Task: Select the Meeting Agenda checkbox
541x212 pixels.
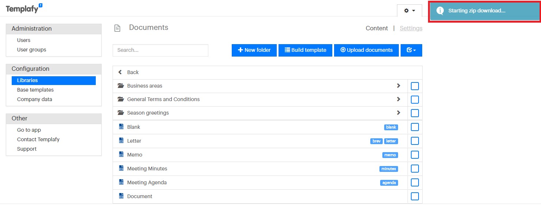Action: (x=415, y=182)
